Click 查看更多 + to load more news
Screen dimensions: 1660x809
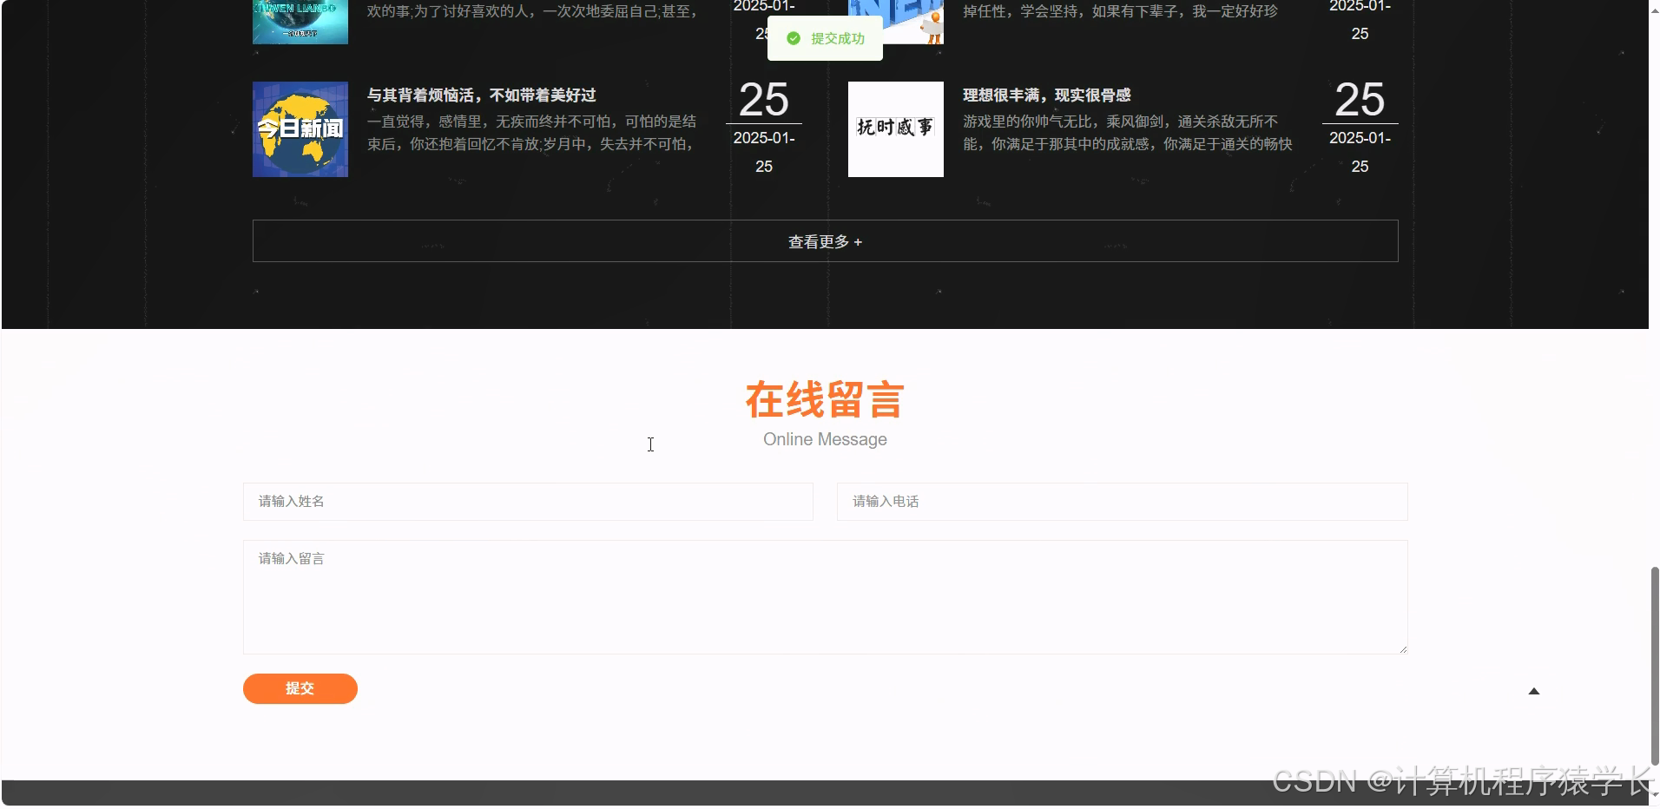[x=824, y=241]
